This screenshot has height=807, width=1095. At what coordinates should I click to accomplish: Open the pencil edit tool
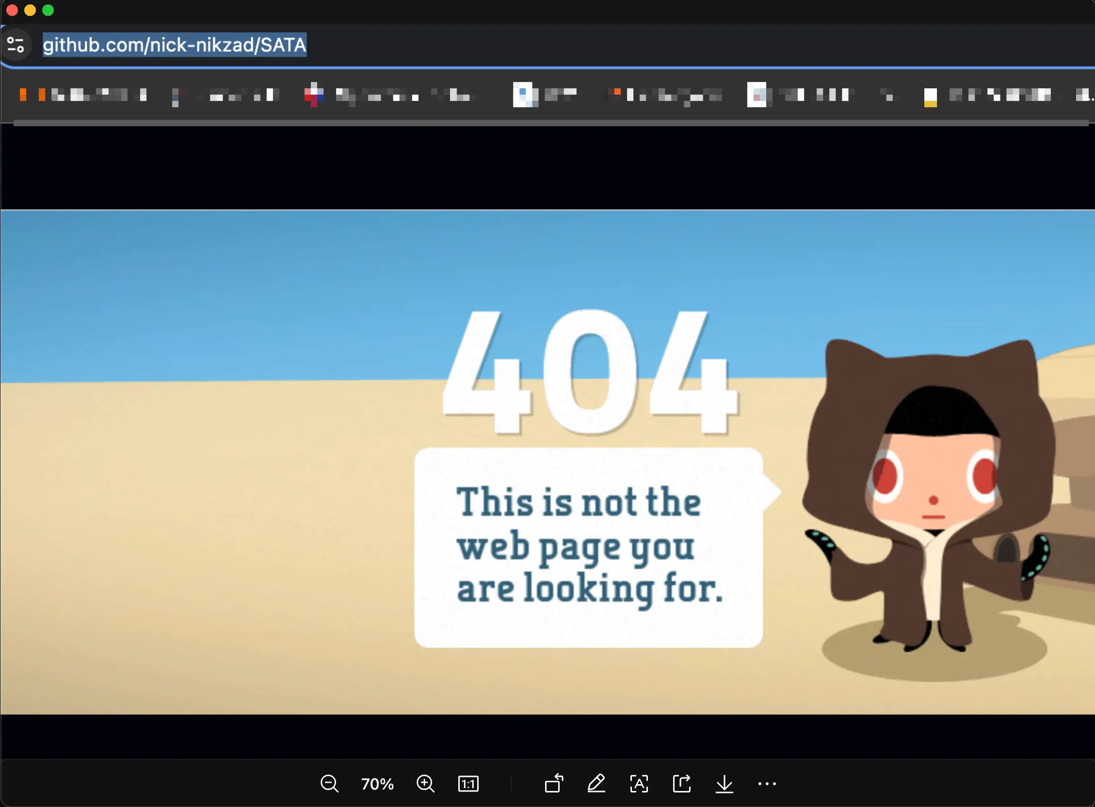pyautogui.click(x=596, y=783)
